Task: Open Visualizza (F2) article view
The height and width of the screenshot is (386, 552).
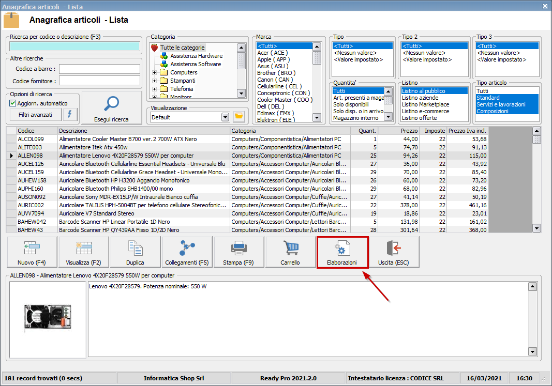Action: (83, 252)
